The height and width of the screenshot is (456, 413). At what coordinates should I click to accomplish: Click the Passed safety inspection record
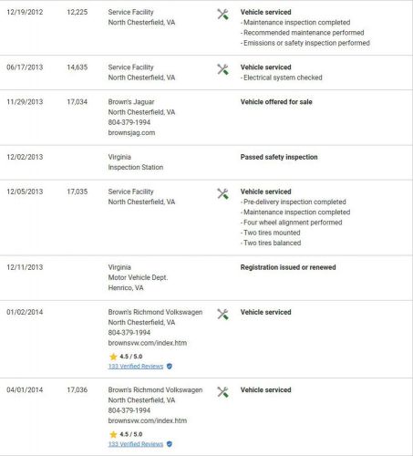pos(279,157)
